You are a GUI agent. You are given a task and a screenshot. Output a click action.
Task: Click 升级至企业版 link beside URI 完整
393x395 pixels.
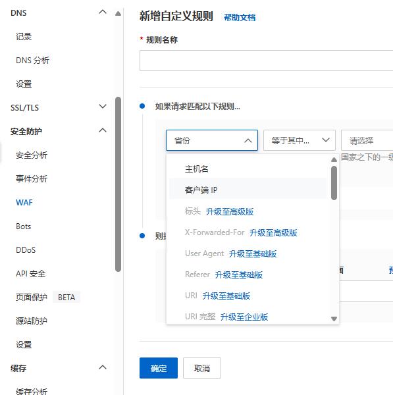click(x=244, y=317)
